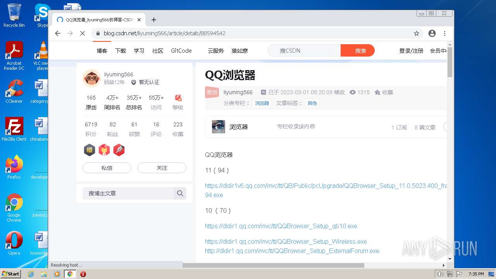The width and height of the screenshot is (496, 279).
Task: Open Acrobat Reader DC desktop shortcut
Action: click(14, 56)
